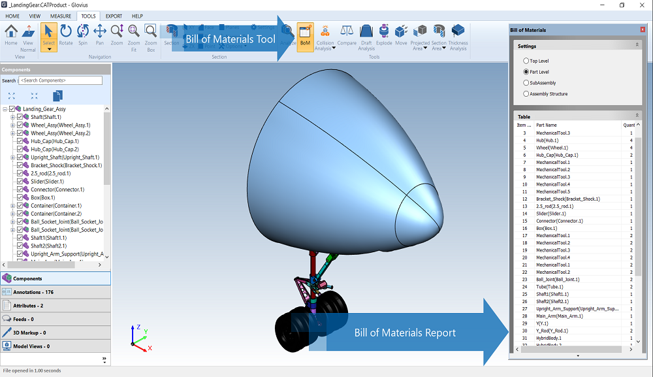Uncheck the Hub_Cap(Hub_Cap.1) checkbox
The height and width of the screenshot is (377, 653).
tap(20, 141)
